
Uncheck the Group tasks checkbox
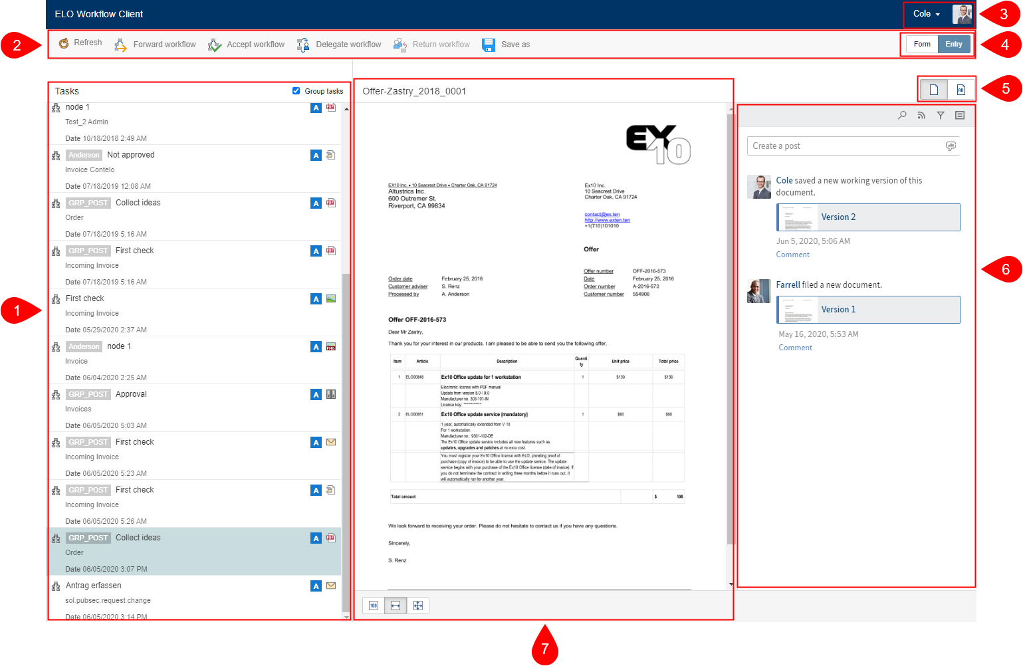[x=296, y=91]
